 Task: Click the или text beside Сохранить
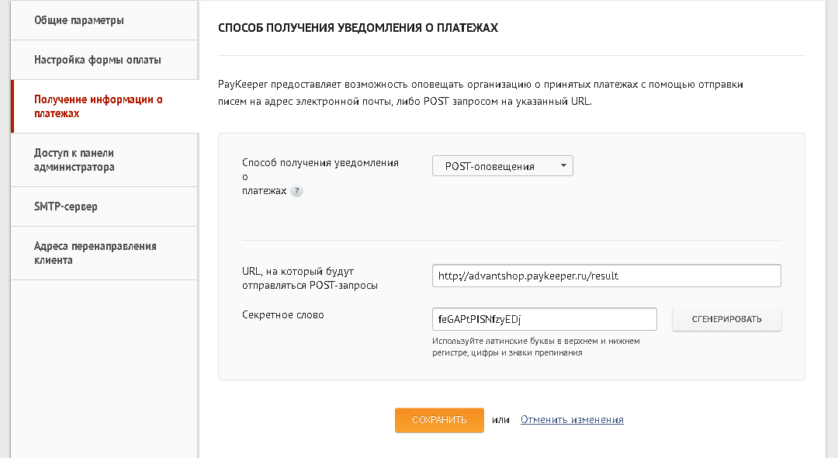[x=500, y=420]
